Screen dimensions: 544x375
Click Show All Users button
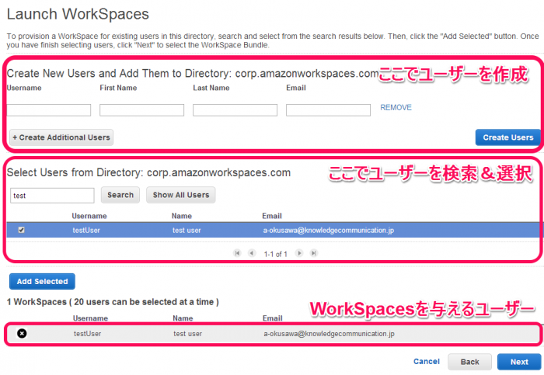(x=181, y=195)
